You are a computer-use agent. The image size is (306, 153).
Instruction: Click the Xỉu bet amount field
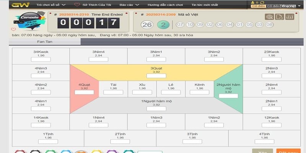point(142,92)
